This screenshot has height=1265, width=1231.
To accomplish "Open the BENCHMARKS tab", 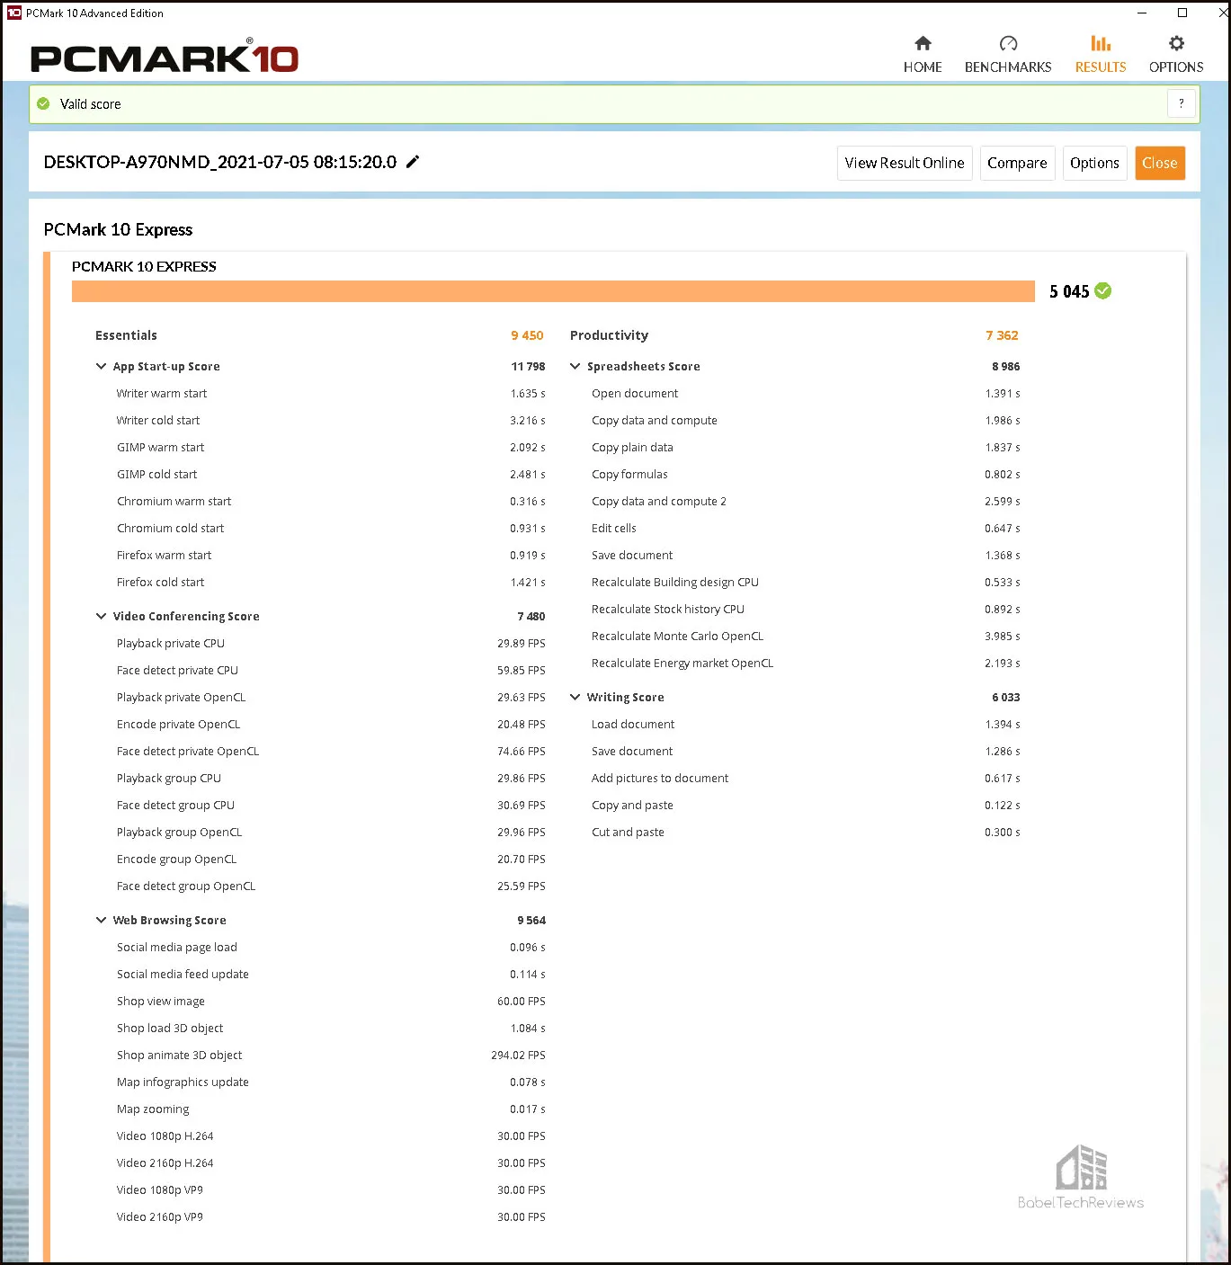I will [1008, 55].
